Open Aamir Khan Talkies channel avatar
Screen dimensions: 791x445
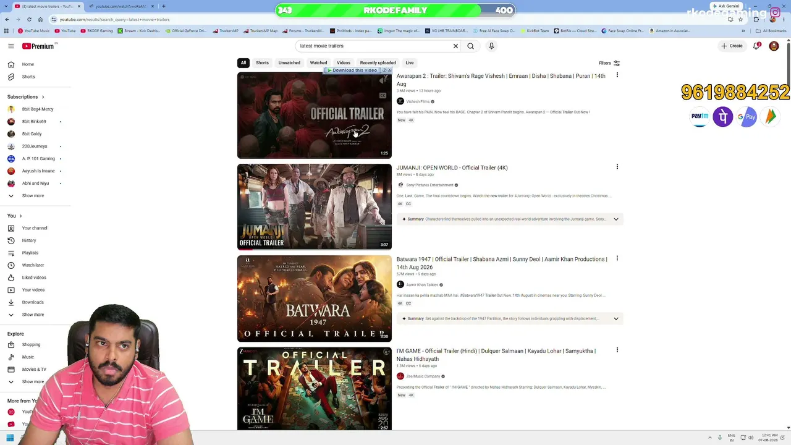tap(400, 284)
